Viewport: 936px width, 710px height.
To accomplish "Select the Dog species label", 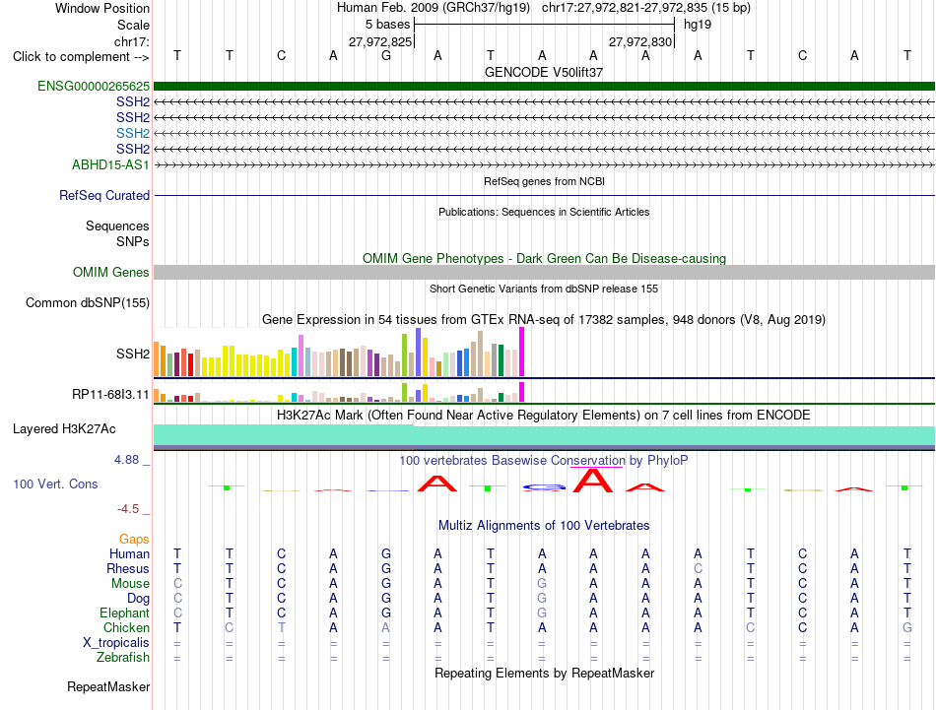I will pyautogui.click(x=138, y=598).
